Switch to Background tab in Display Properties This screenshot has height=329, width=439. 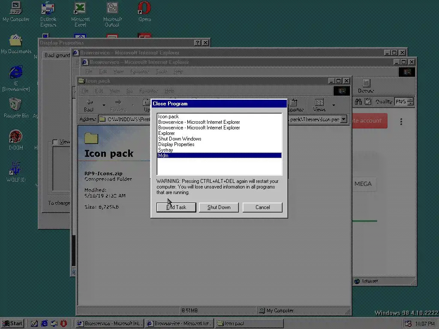click(57, 55)
